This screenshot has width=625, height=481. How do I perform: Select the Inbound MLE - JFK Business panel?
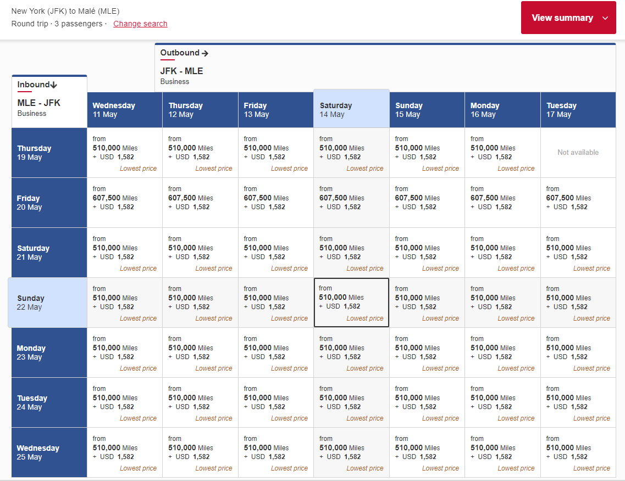tap(49, 103)
